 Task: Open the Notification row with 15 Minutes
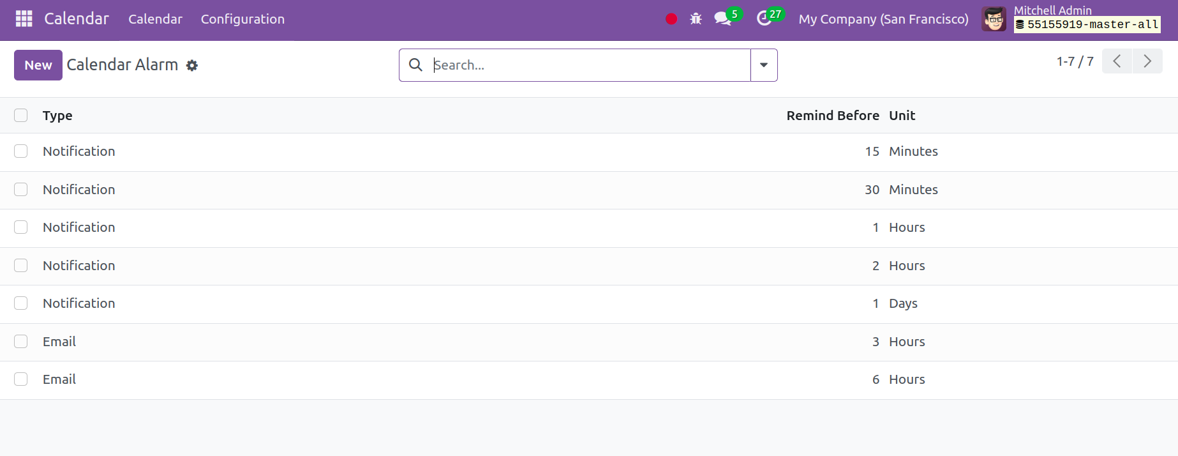pos(589,152)
